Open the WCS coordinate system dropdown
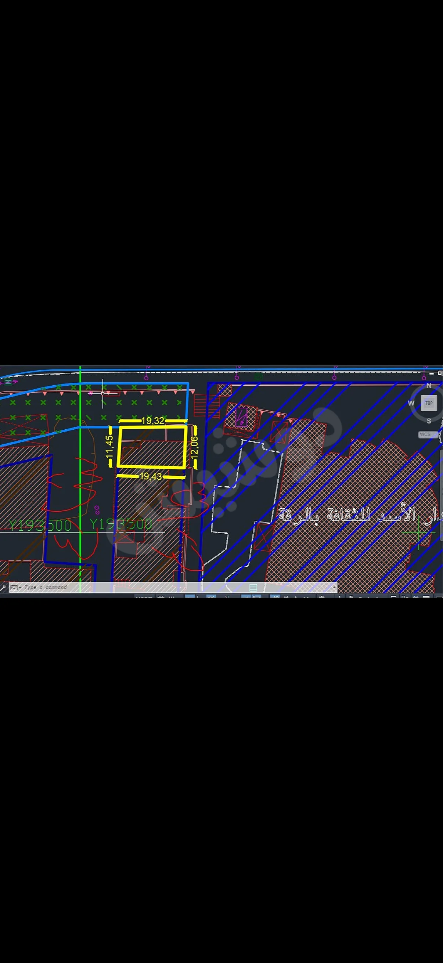The image size is (443, 963). tap(428, 434)
